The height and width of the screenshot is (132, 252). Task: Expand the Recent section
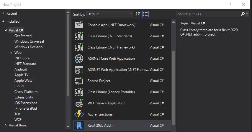pos(3,14)
